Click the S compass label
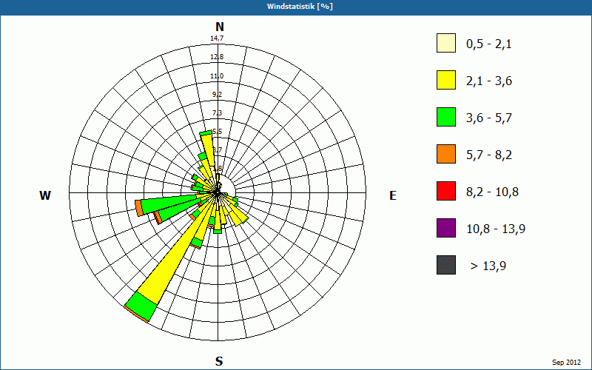This screenshot has width=592, height=370. coord(219,362)
